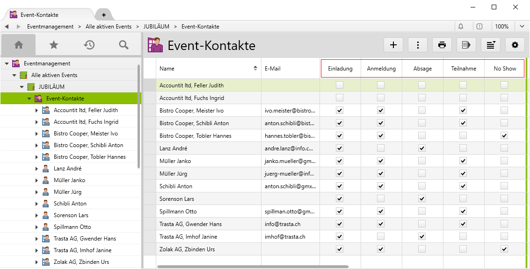This screenshot has height=269, width=530.
Task: Toggle Einladung checkbox for Lanz André
Action: (x=340, y=149)
